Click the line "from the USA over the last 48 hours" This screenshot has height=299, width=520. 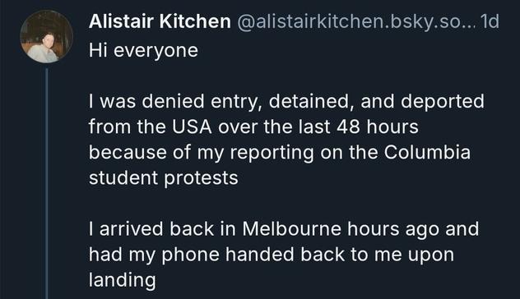[253, 126]
